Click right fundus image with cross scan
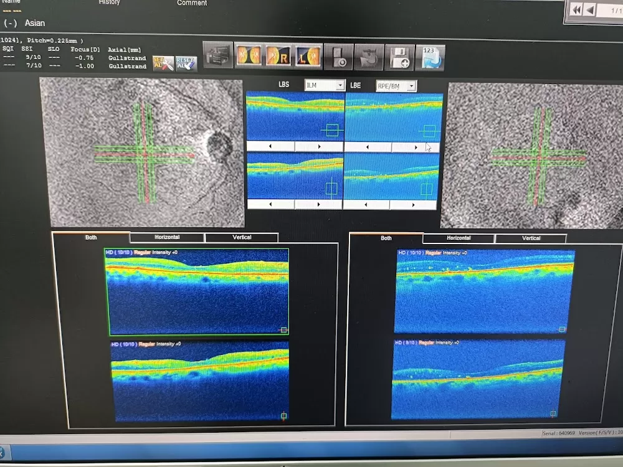Screen dimensions: 623x467 (x=533, y=156)
